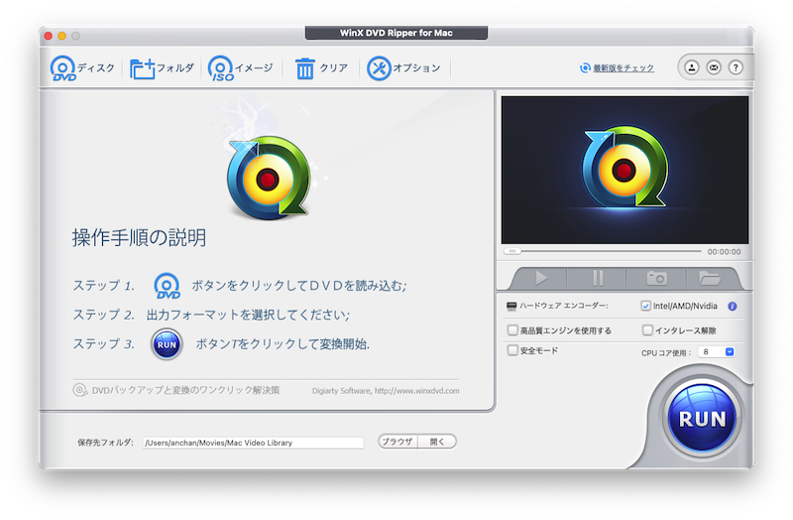Click the ブラウザ browse button

click(x=397, y=442)
